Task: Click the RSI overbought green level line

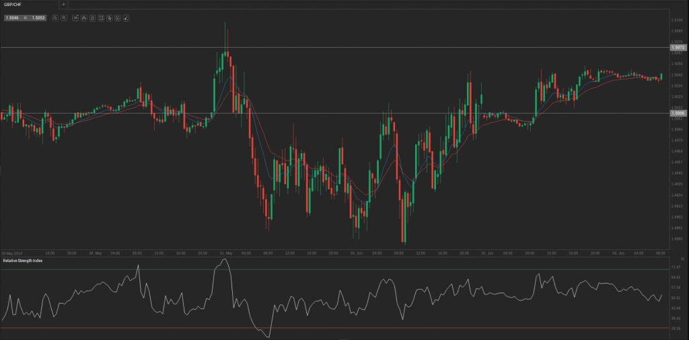Action: pyautogui.click(x=336, y=269)
